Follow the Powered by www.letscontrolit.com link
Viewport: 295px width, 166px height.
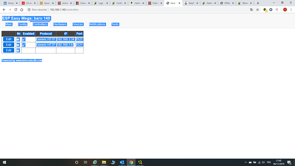coord(22,60)
